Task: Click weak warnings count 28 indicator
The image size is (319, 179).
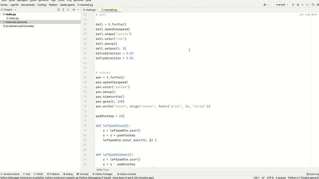Action: 308,14
